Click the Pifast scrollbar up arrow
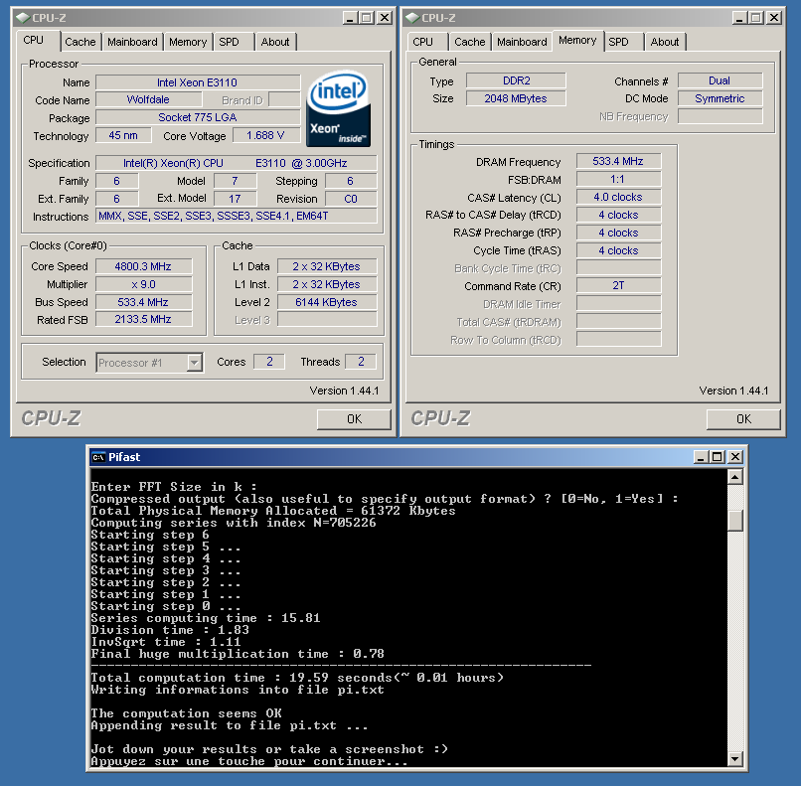Image resolution: width=801 pixels, height=786 pixels. point(735,478)
